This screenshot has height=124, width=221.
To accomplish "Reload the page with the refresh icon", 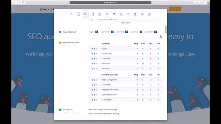I will click(x=150, y=2).
